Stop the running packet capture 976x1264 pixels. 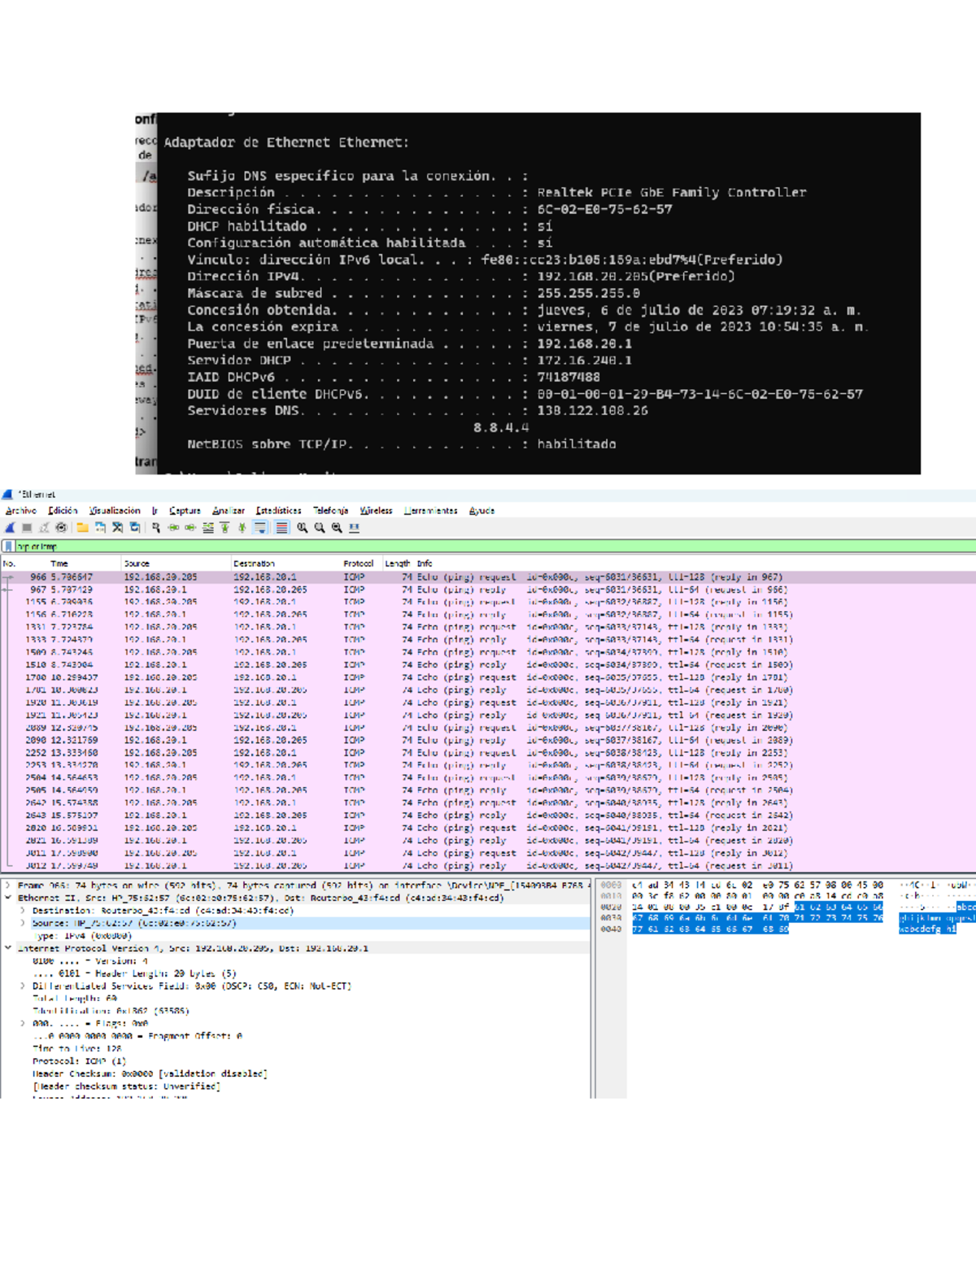tap(27, 527)
